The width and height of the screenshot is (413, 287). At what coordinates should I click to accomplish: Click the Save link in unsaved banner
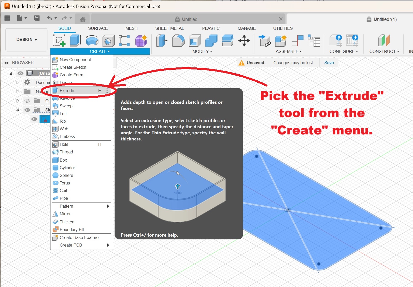[329, 63]
